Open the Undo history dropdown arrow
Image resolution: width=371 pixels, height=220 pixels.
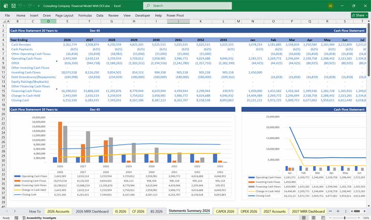coord(24,6)
